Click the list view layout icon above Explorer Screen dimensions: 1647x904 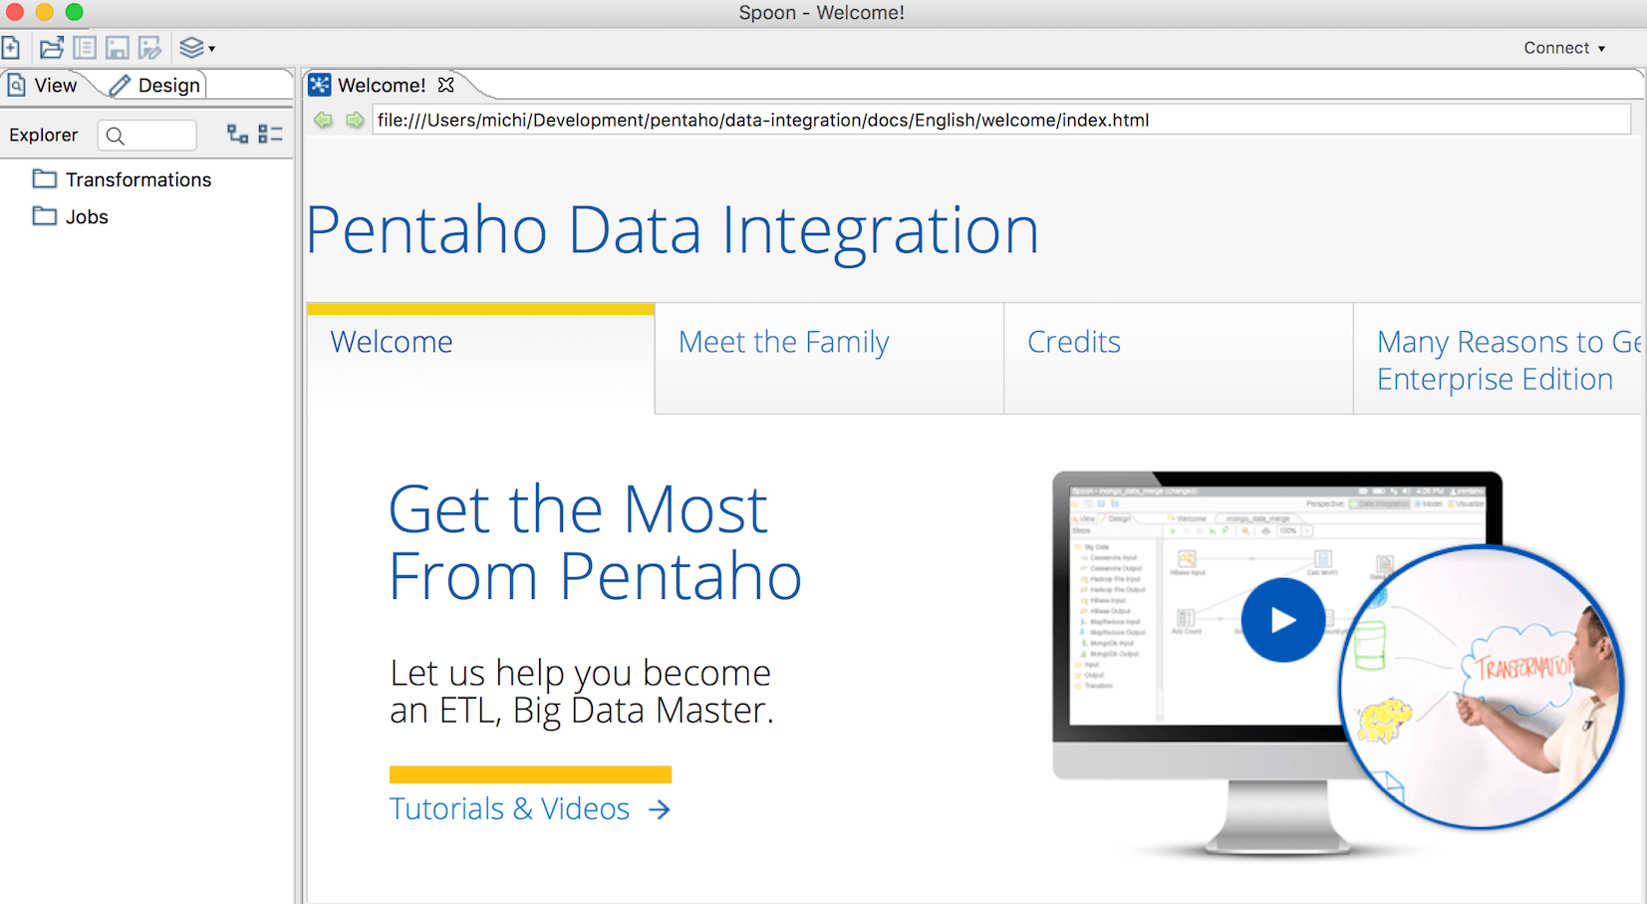[x=270, y=134]
